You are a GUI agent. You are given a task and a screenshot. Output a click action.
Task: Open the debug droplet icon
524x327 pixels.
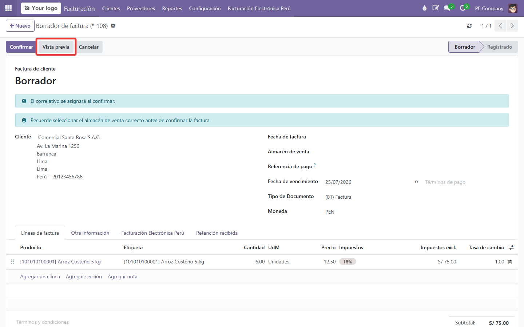point(424,8)
